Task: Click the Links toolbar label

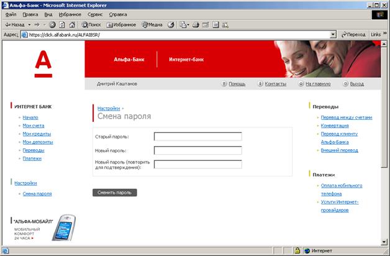Action: coord(376,35)
